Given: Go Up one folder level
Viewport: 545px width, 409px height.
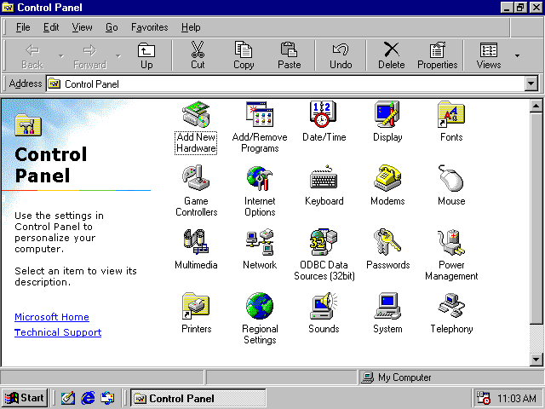Looking at the screenshot, I should (146, 55).
